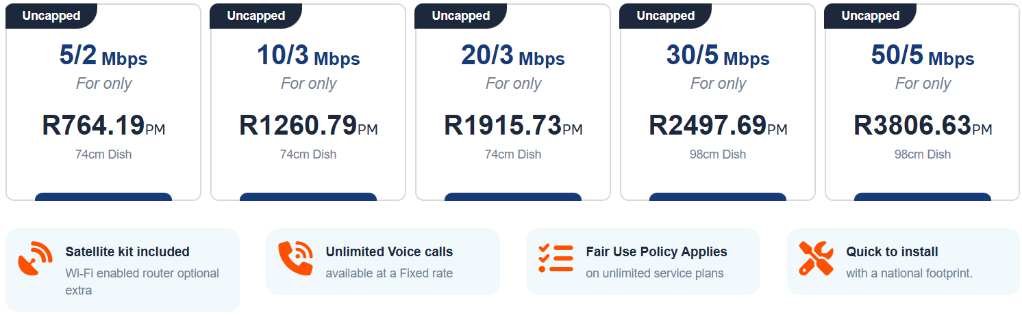Click the phone with signal waves icon
The width and height of the screenshot is (1022, 315).
pos(295,258)
